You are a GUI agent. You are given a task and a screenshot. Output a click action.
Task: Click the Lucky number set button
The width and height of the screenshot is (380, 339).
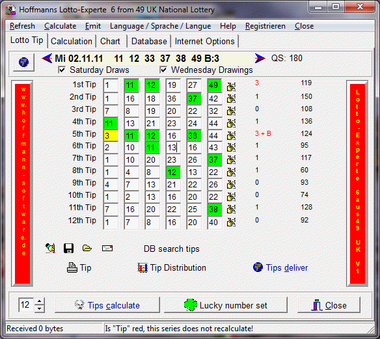point(226,305)
